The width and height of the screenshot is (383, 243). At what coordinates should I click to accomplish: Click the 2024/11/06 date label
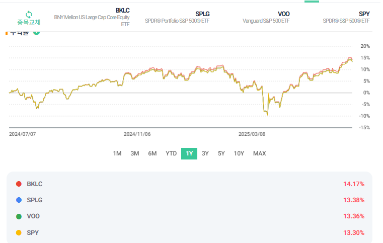137,134
